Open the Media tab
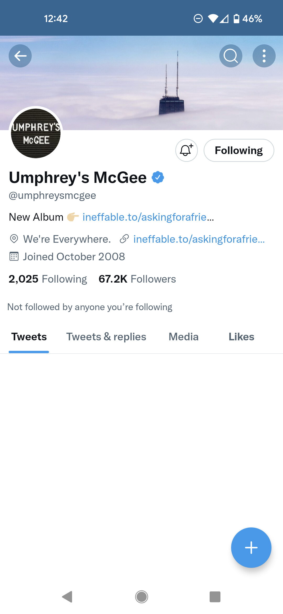 pos(183,337)
